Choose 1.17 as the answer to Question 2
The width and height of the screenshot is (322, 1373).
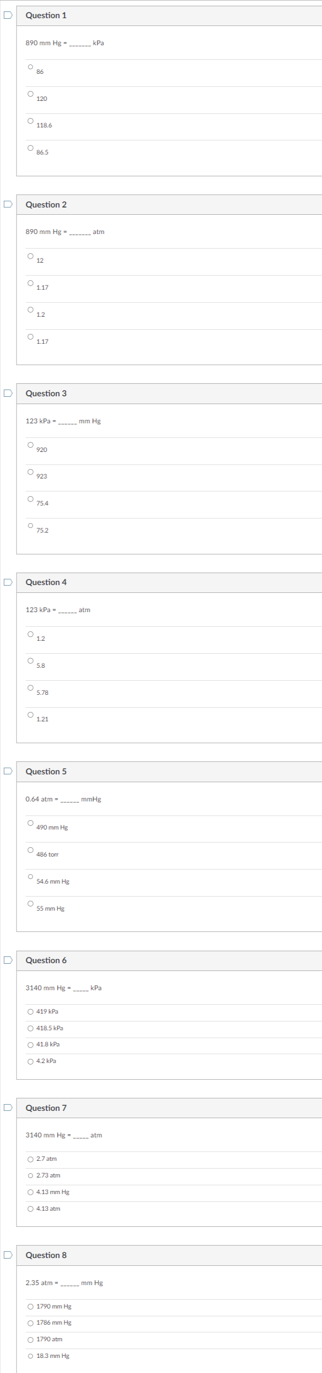pos(29,282)
